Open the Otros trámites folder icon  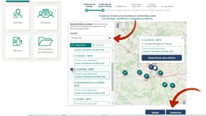click(46, 41)
